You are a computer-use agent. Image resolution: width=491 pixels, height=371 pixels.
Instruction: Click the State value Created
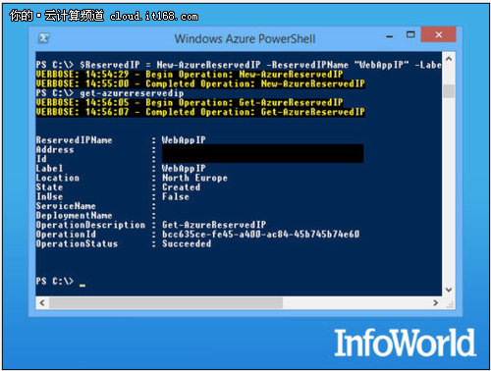click(181, 187)
